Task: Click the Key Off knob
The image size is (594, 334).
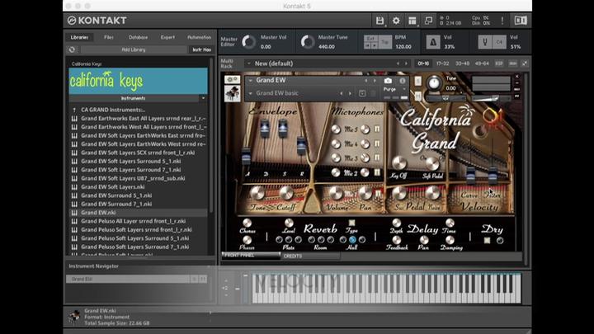Action: tap(399, 163)
